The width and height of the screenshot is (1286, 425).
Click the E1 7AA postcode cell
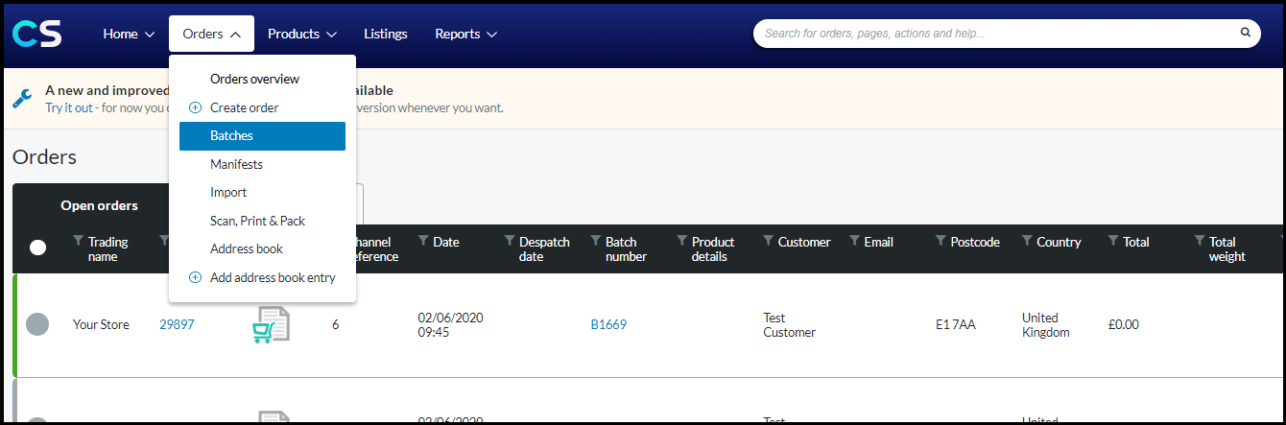coord(956,324)
